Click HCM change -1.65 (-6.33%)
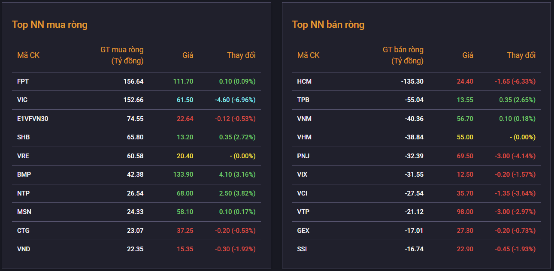 515,81
